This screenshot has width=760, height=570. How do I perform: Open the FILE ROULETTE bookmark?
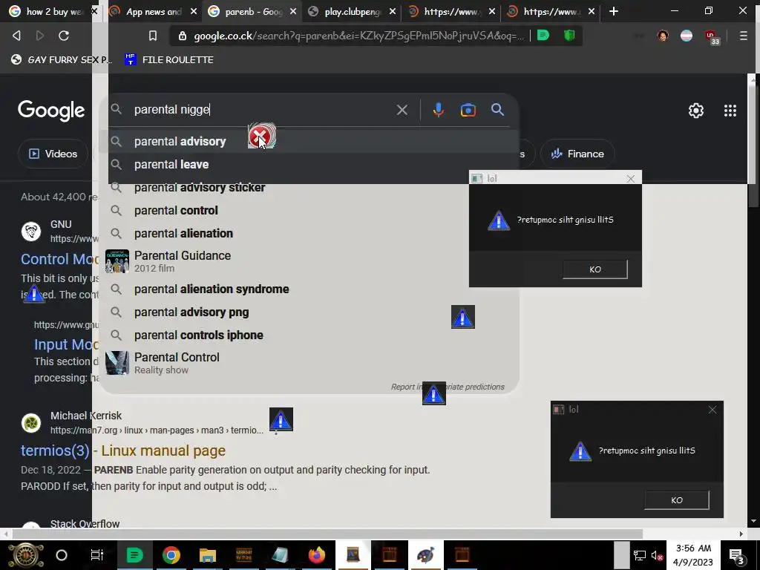tap(169, 59)
